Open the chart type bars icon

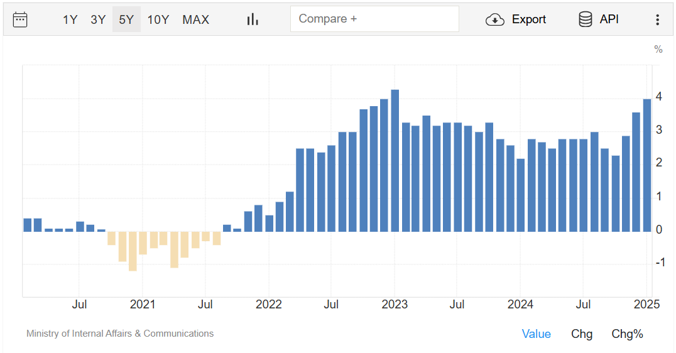[253, 19]
